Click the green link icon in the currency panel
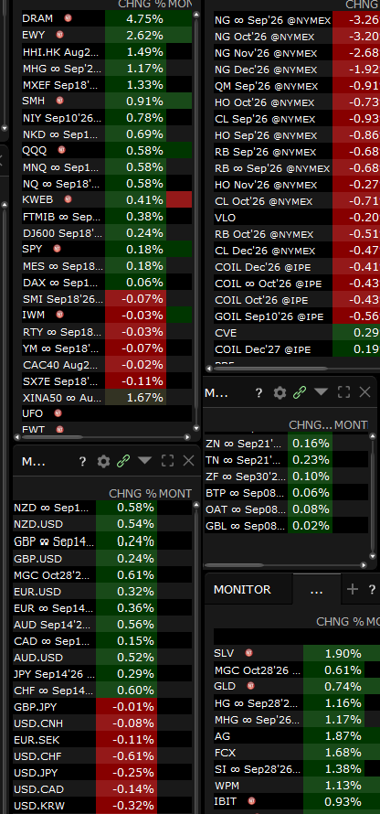 pos(123,461)
